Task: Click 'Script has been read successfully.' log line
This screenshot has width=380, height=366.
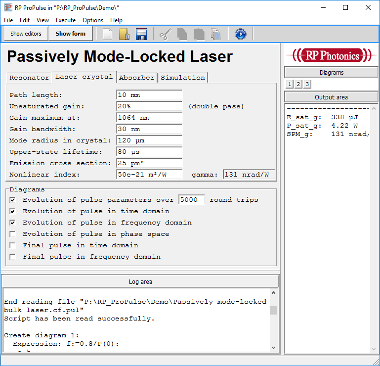Action: pos(79,319)
